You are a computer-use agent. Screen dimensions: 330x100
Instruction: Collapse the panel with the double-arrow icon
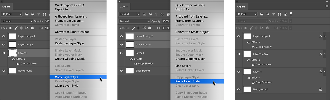tap(327, 2)
